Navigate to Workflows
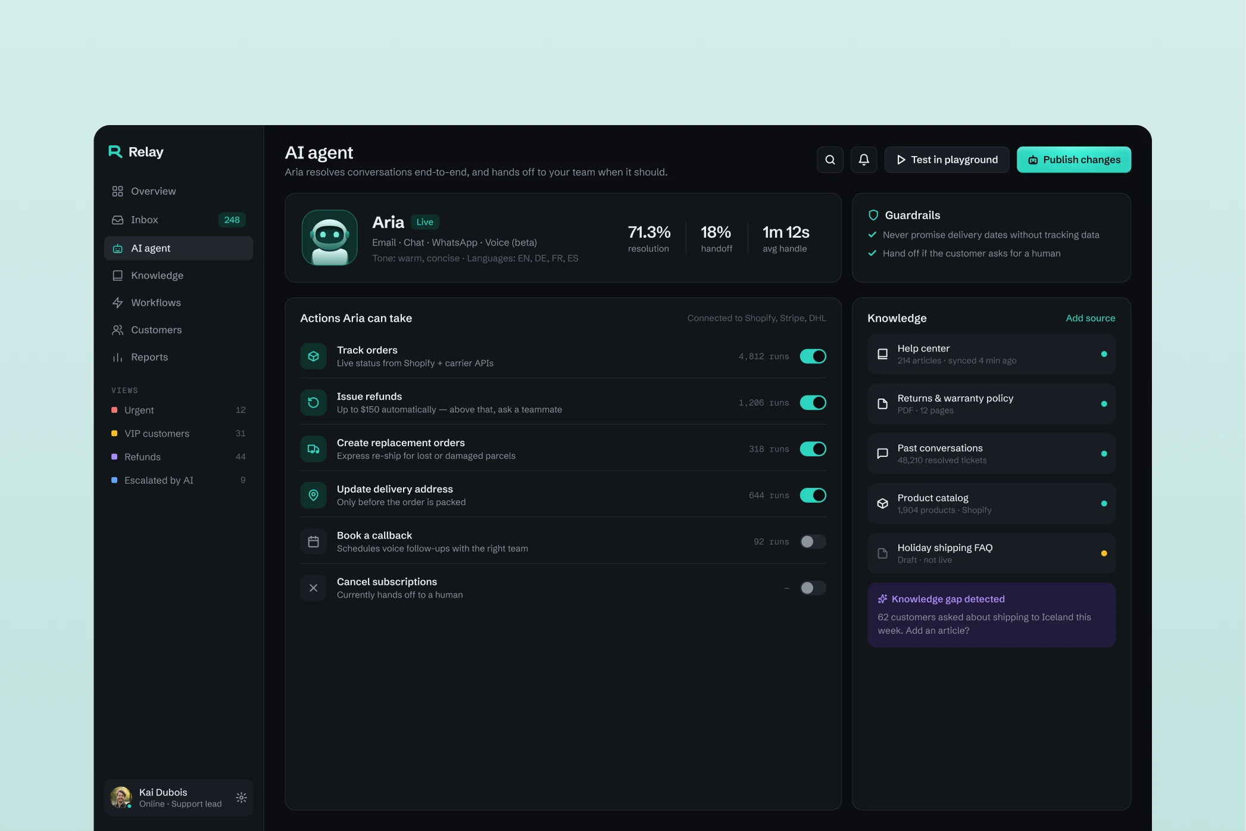The height and width of the screenshot is (831, 1246). pos(179,303)
